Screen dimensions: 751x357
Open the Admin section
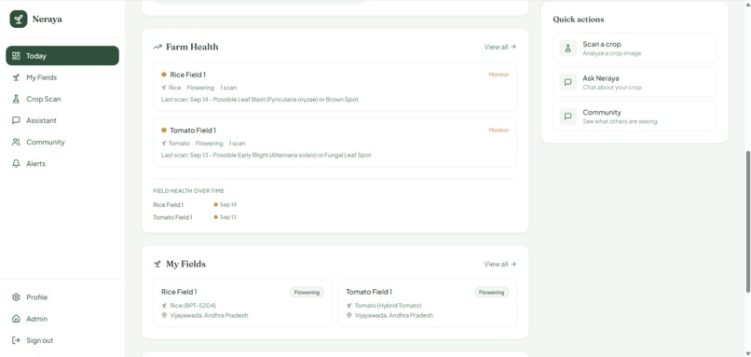(x=62, y=319)
